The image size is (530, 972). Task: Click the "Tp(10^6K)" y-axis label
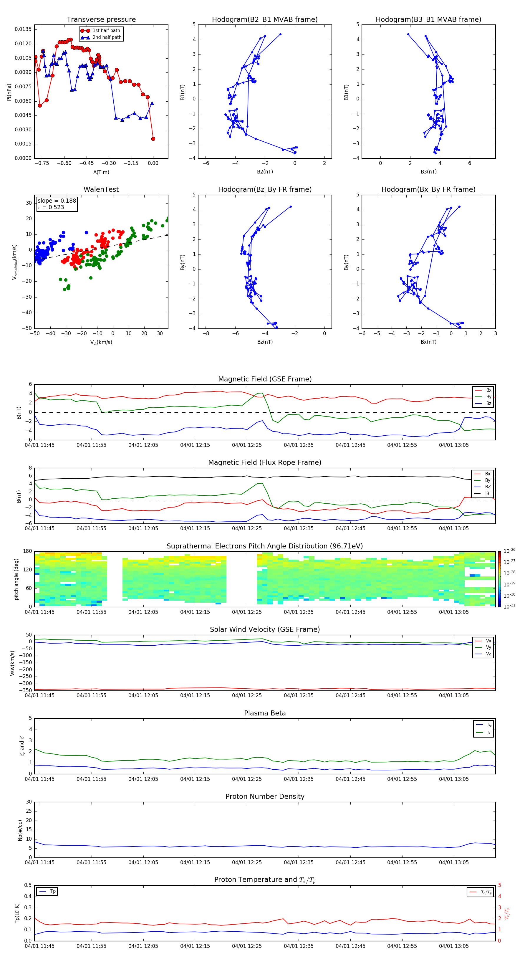coord(17,913)
